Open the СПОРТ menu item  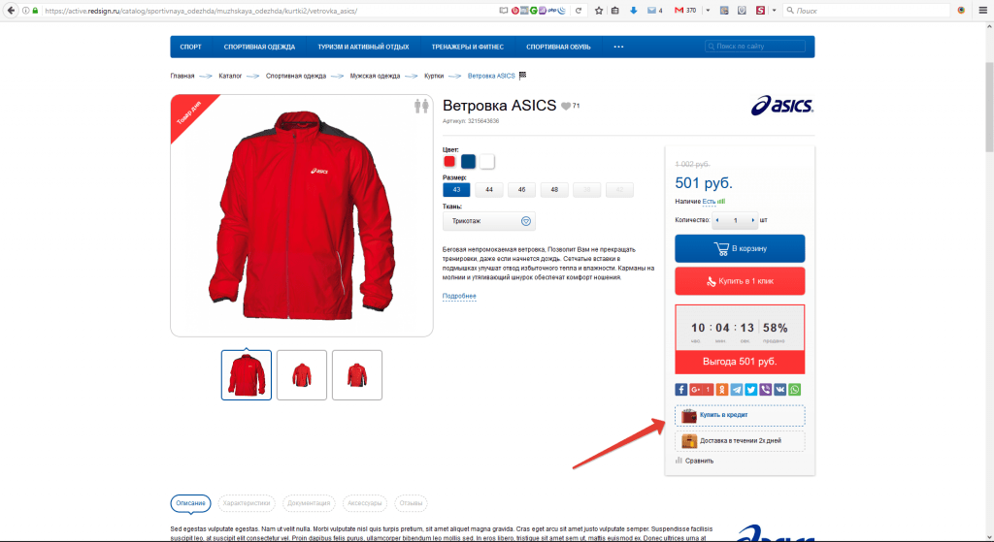191,47
